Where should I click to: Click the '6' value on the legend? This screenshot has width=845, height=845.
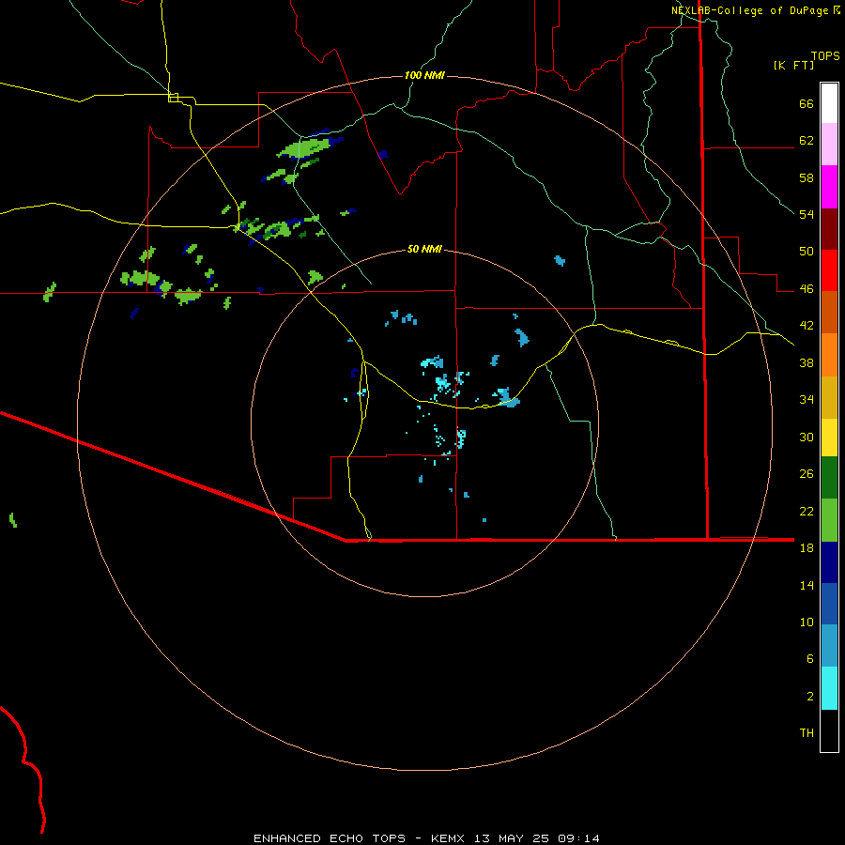pos(810,659)
